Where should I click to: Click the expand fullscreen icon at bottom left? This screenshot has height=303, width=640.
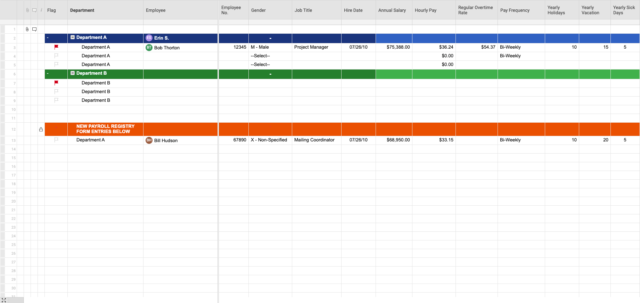(x=4, y=300)
